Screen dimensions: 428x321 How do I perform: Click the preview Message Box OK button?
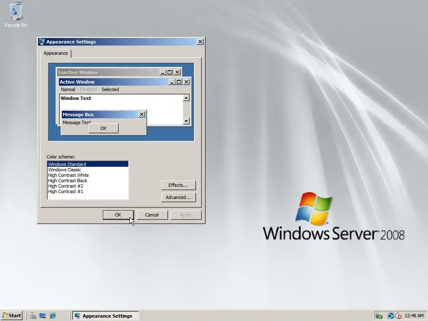(104, 128)
